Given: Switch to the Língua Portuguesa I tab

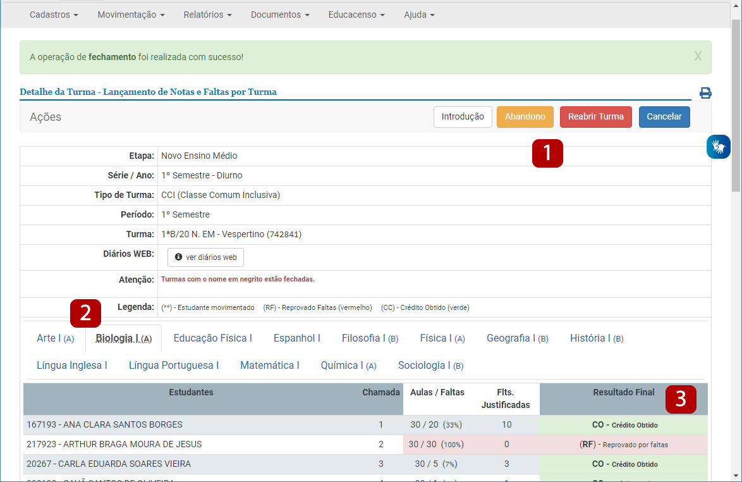Looking at the screenshot, I should (x=174, y=366).
